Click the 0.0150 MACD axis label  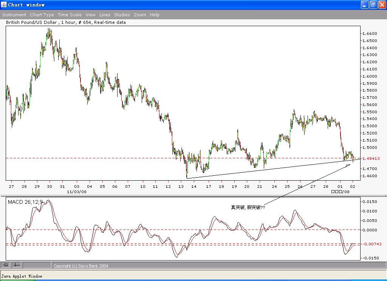pyautogui.click(x=370, y=201)
